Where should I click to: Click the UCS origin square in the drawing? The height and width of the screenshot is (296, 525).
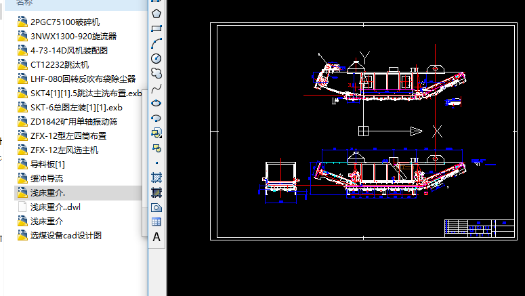(x=363, y=131)
